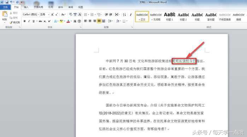Toggle Bold formatting
The width and height of the screenshot is (247, 137).
point(25,21)
